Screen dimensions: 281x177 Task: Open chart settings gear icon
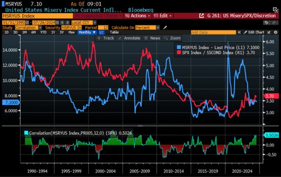point(275,33)
